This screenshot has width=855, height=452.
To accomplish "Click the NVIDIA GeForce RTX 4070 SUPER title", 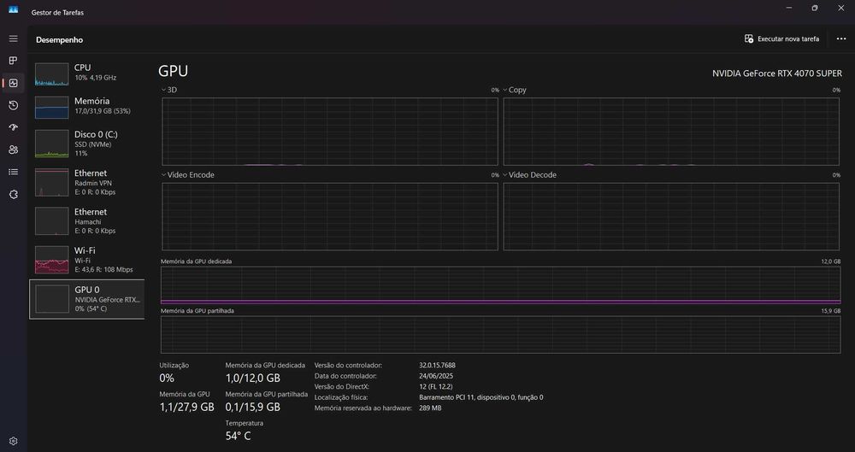I will click(x=777, y=73).
